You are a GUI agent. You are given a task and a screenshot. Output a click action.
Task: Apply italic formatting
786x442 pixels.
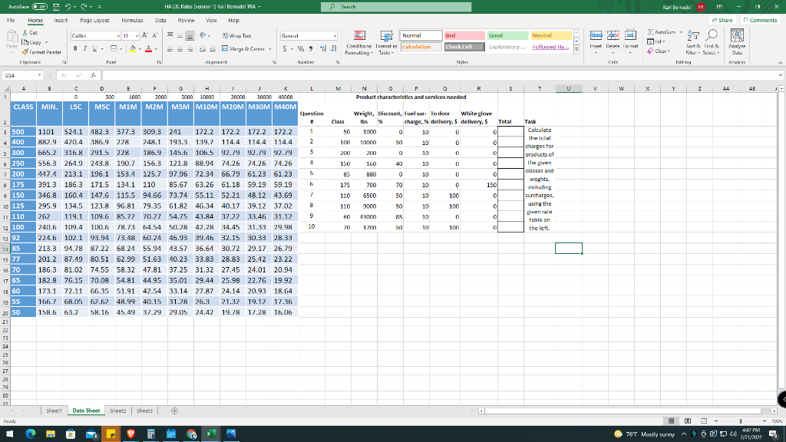coord(85,48)
